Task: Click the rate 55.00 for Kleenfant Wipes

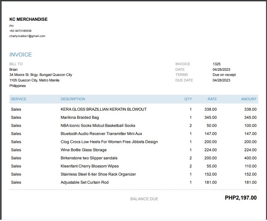Action: coord(212,166)
